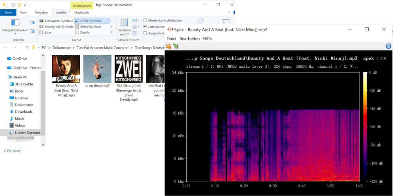Viewport: 393px width, 196px height.
Task: Click PC in address breadcrumb
Action: [x=44, y=47]
